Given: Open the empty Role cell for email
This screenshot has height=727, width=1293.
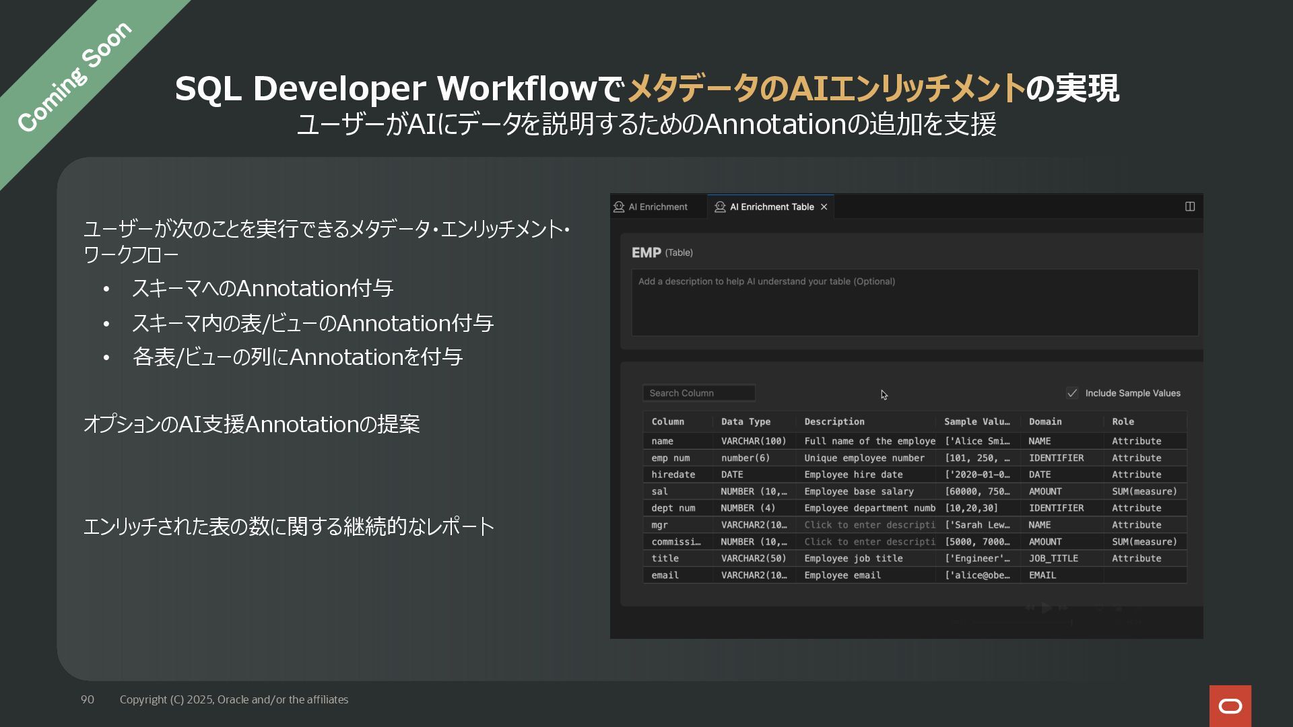Looking at the screenshot, I should [1144, 576].
